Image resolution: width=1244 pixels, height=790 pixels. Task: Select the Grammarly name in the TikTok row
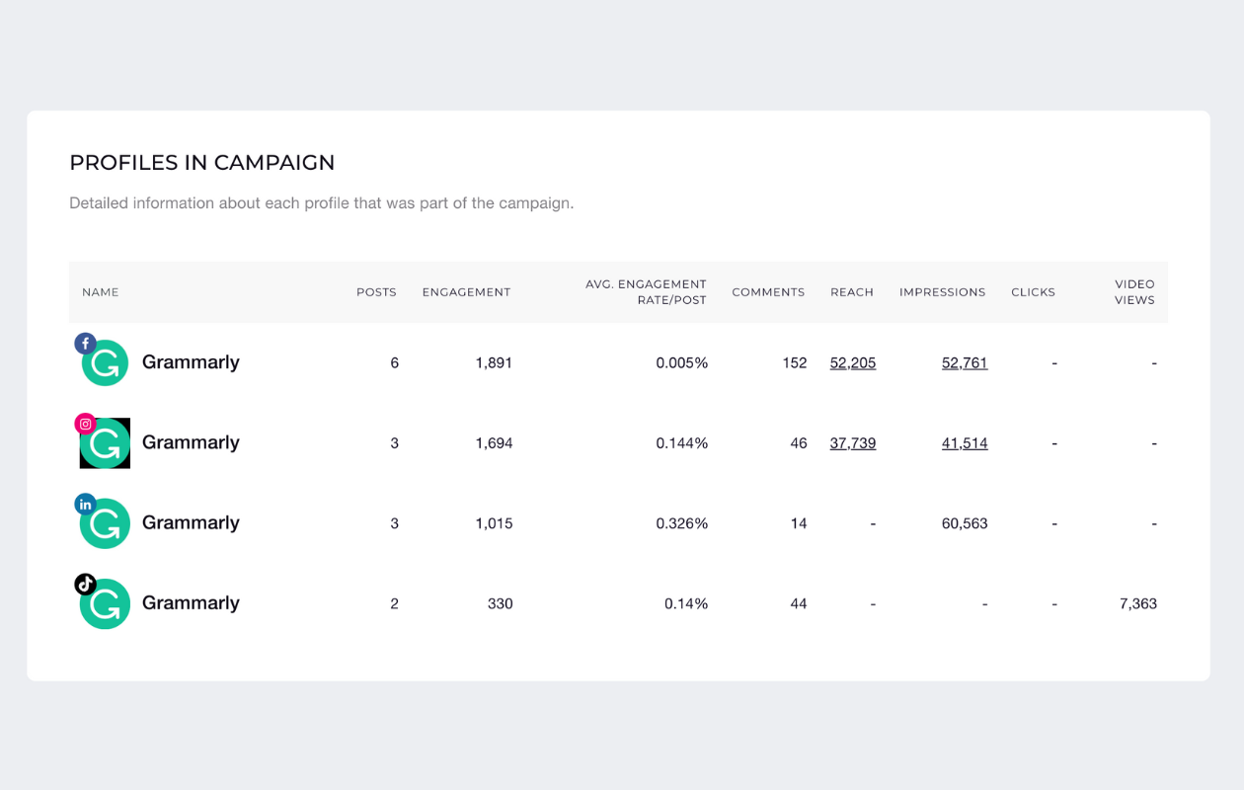click(x=191, y=602)
